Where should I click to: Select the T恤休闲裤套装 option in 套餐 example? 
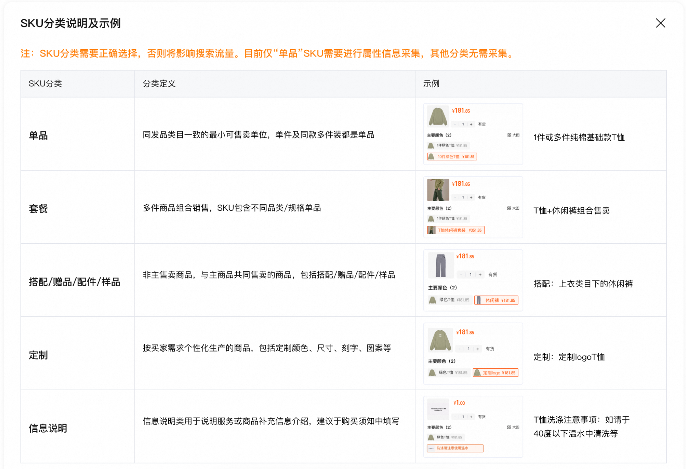pyautogui.click(x=455, y=230)
